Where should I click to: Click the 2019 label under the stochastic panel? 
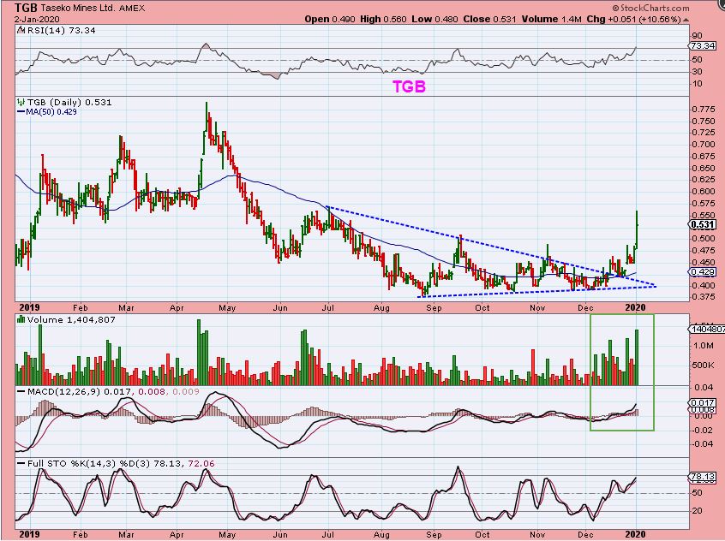coord(29,534)
